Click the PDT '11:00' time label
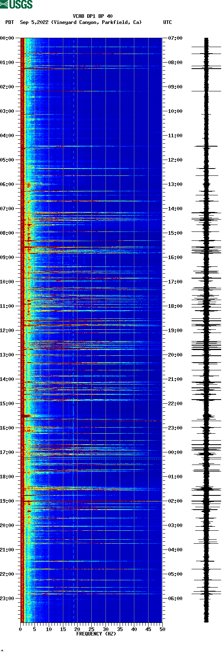This screenshot has width=224, height=655. click(x=7, y=306)
